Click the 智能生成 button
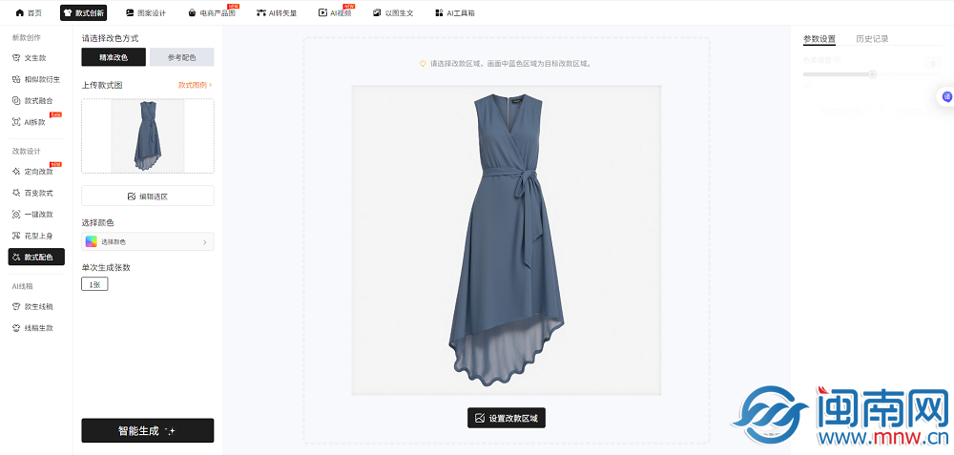This screenshot has width=954, height=455. [147, 431]
